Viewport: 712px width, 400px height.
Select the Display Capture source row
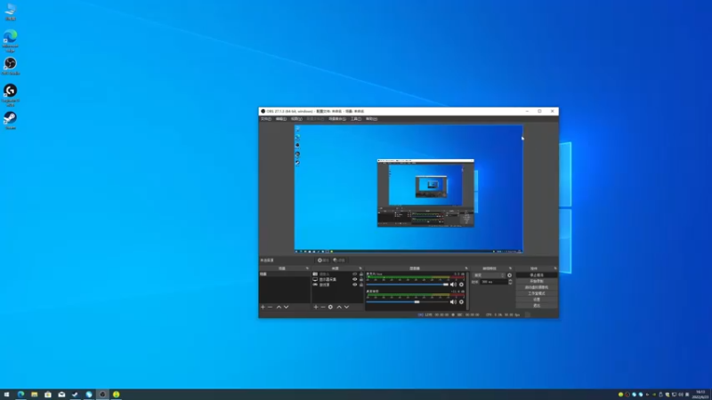click(x=338, y=279)
